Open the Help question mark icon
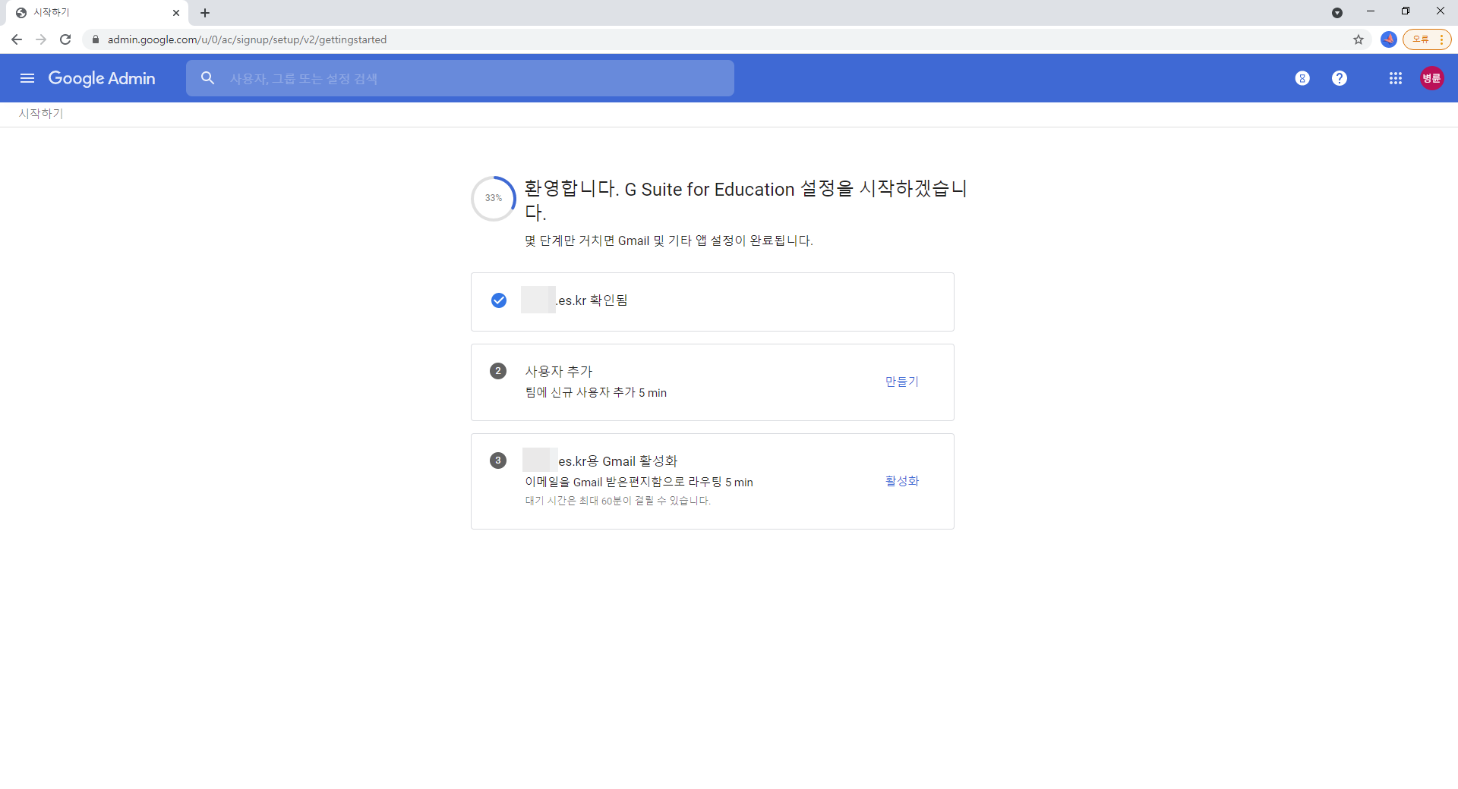Image resolution: width=1458 pixels, height=789 pixels. pos(1340,78)
